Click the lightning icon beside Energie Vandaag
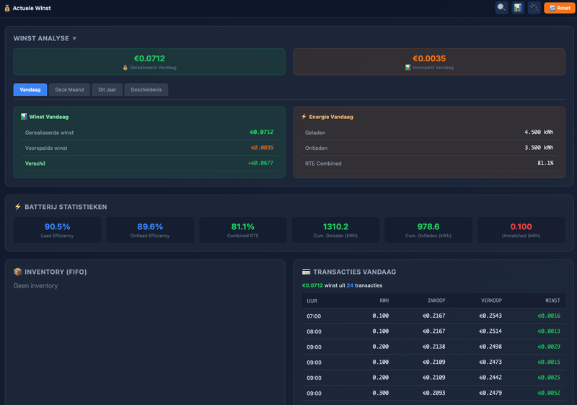Screen dimensions: 577x405 pyautogui.click(x=304, y=117)
